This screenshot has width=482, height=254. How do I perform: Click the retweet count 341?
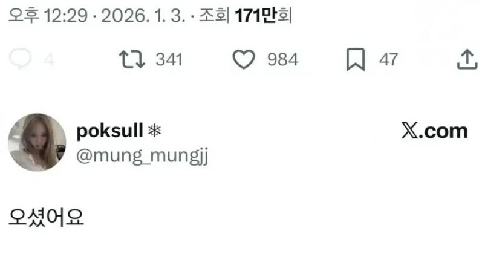[x=169, y=59]
